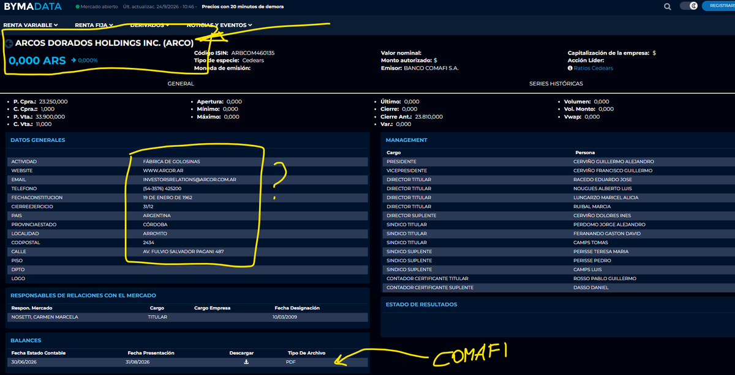Select the ISIN code ARBCOM460135
This screenshot has height=375, width=735.
point(253,53)
